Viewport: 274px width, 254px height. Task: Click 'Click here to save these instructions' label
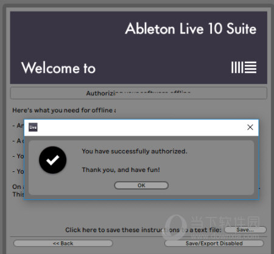pos(143,230)
